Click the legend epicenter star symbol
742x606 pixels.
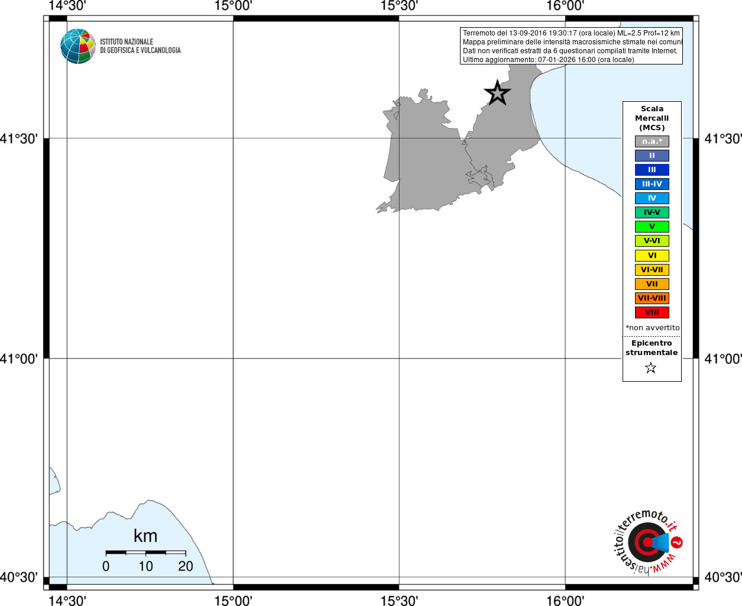[651, 368]
